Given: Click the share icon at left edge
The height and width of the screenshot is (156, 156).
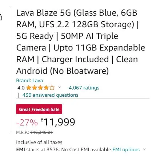Looking at the screenshot, I should pos(1,17).
